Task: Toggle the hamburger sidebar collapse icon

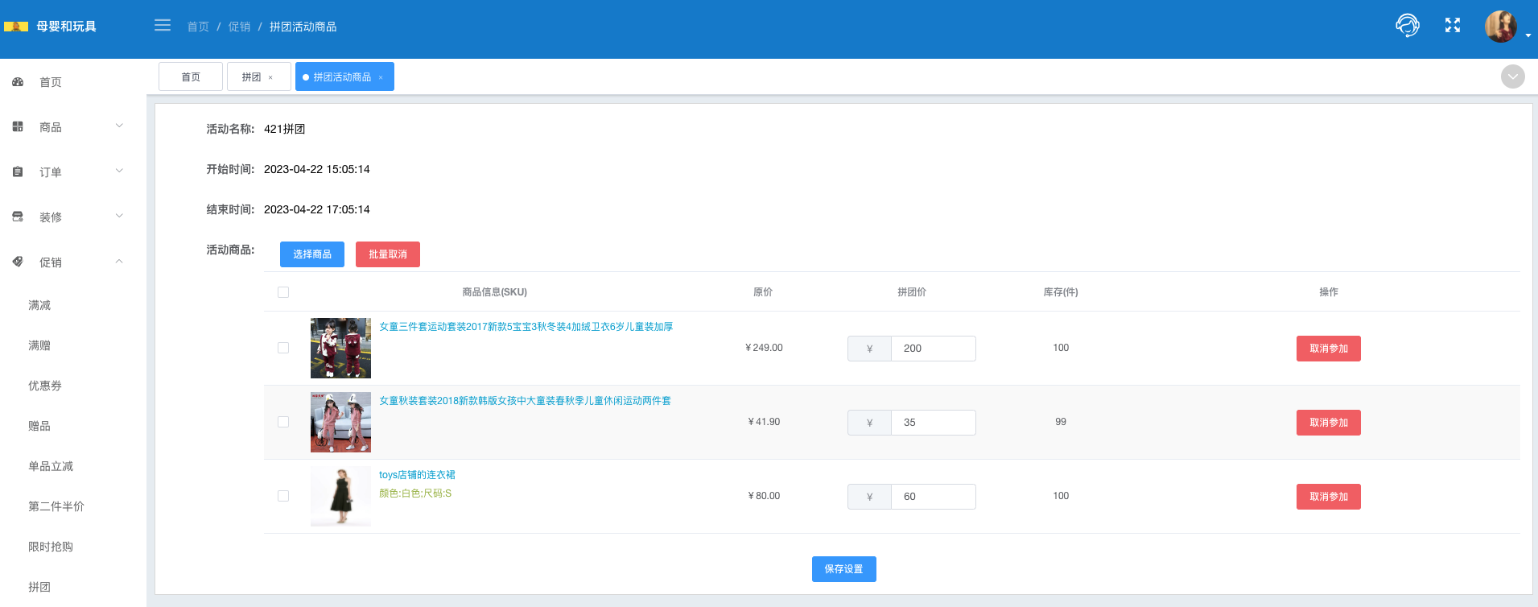Action: click(163, 25)
